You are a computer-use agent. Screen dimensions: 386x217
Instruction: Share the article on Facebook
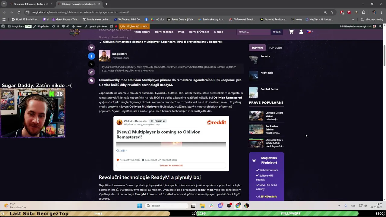[x=91, y=56]
